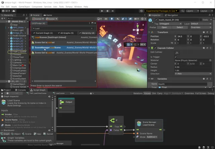Start Play mode with the Play button
Screen dimensions: 215x149
(x=102, y=11)
